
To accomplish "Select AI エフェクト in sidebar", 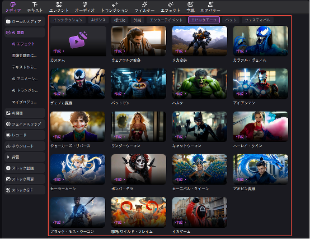I will tap(23, 44).
